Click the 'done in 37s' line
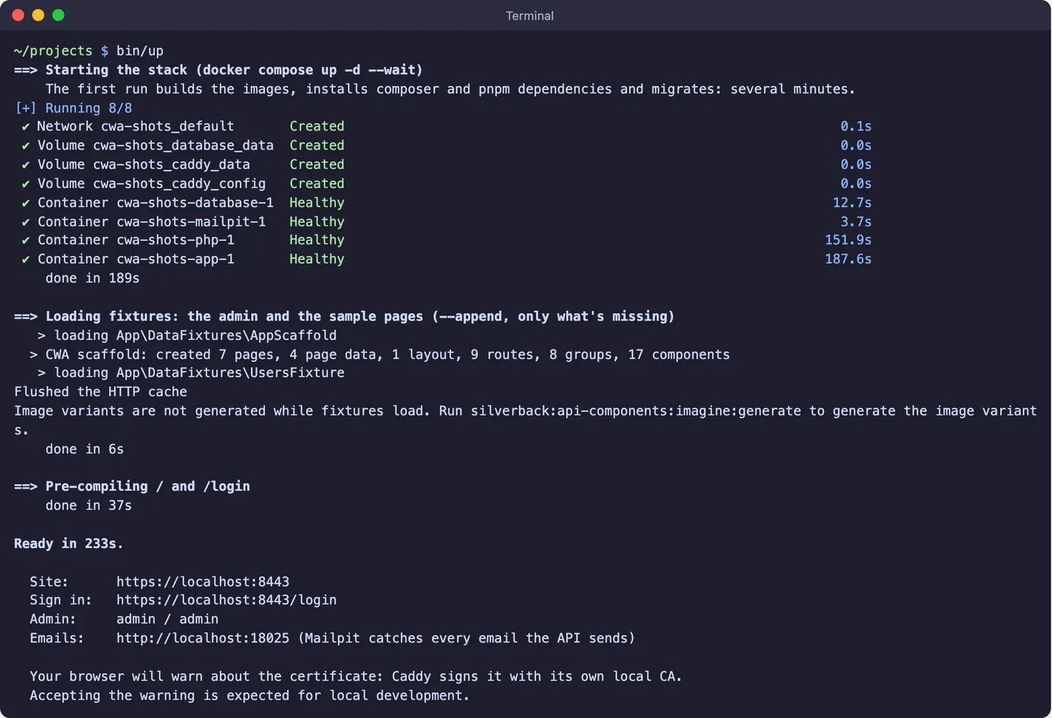Image resolution: width=1052 pixels, height=718 pixels. pos(89,506)
